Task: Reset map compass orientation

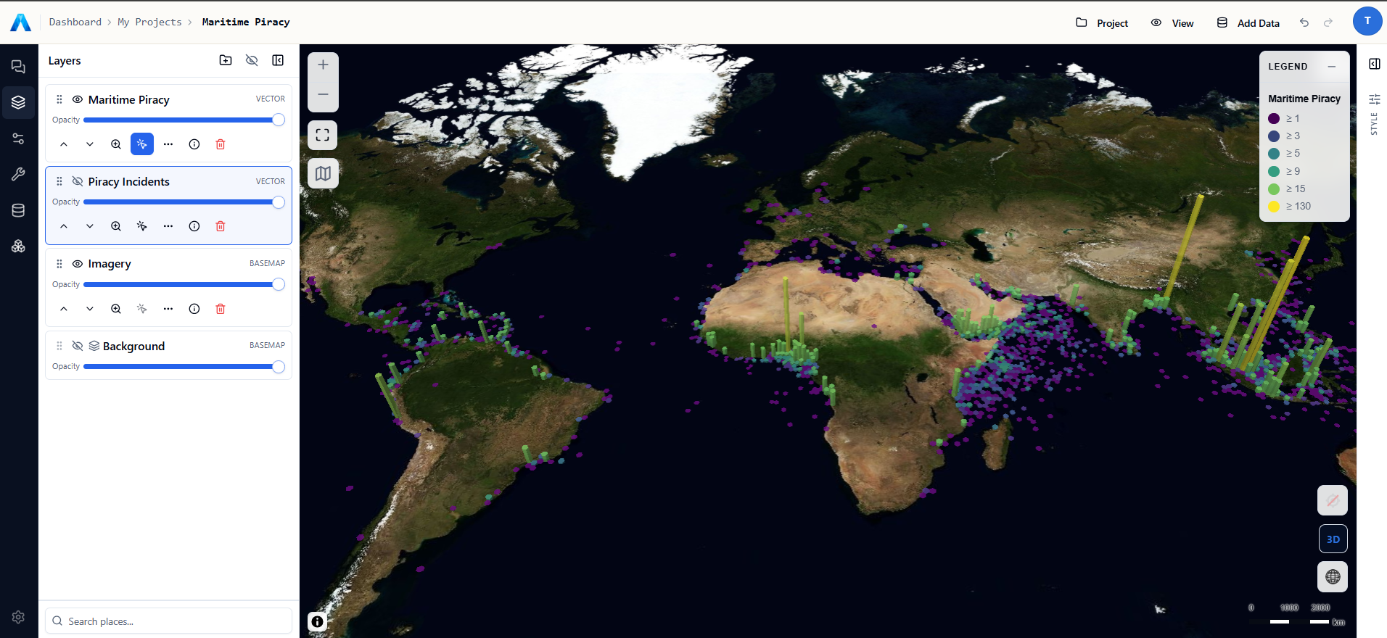Action: tap(1333, 500)
